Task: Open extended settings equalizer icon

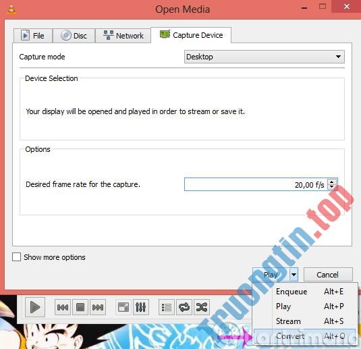Action: tap(140, 307)
